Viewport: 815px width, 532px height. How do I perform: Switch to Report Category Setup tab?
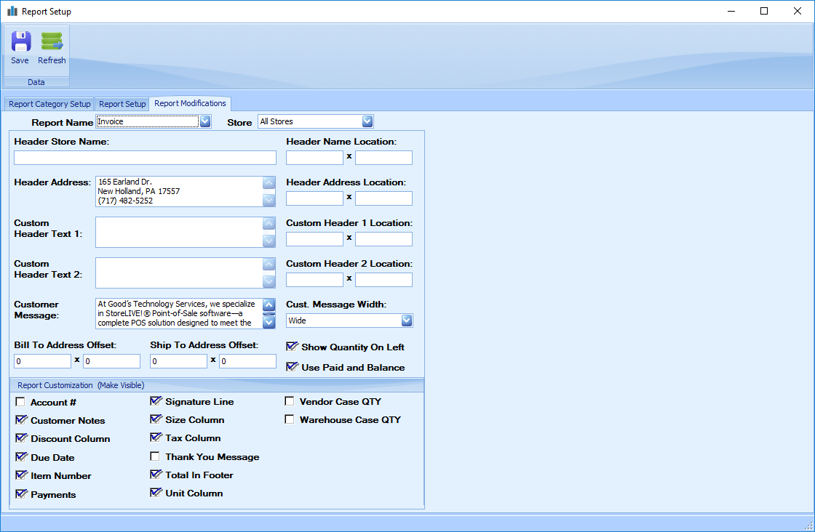click(x=49, y=104)
